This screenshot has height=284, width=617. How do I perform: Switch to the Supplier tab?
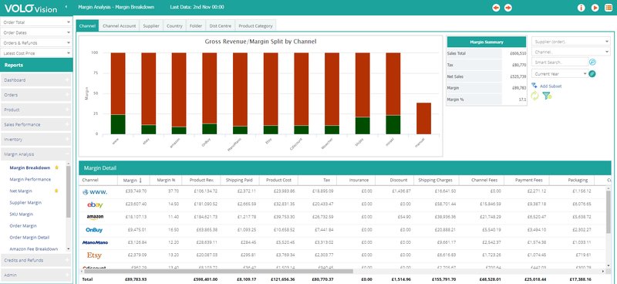point(151,25)
